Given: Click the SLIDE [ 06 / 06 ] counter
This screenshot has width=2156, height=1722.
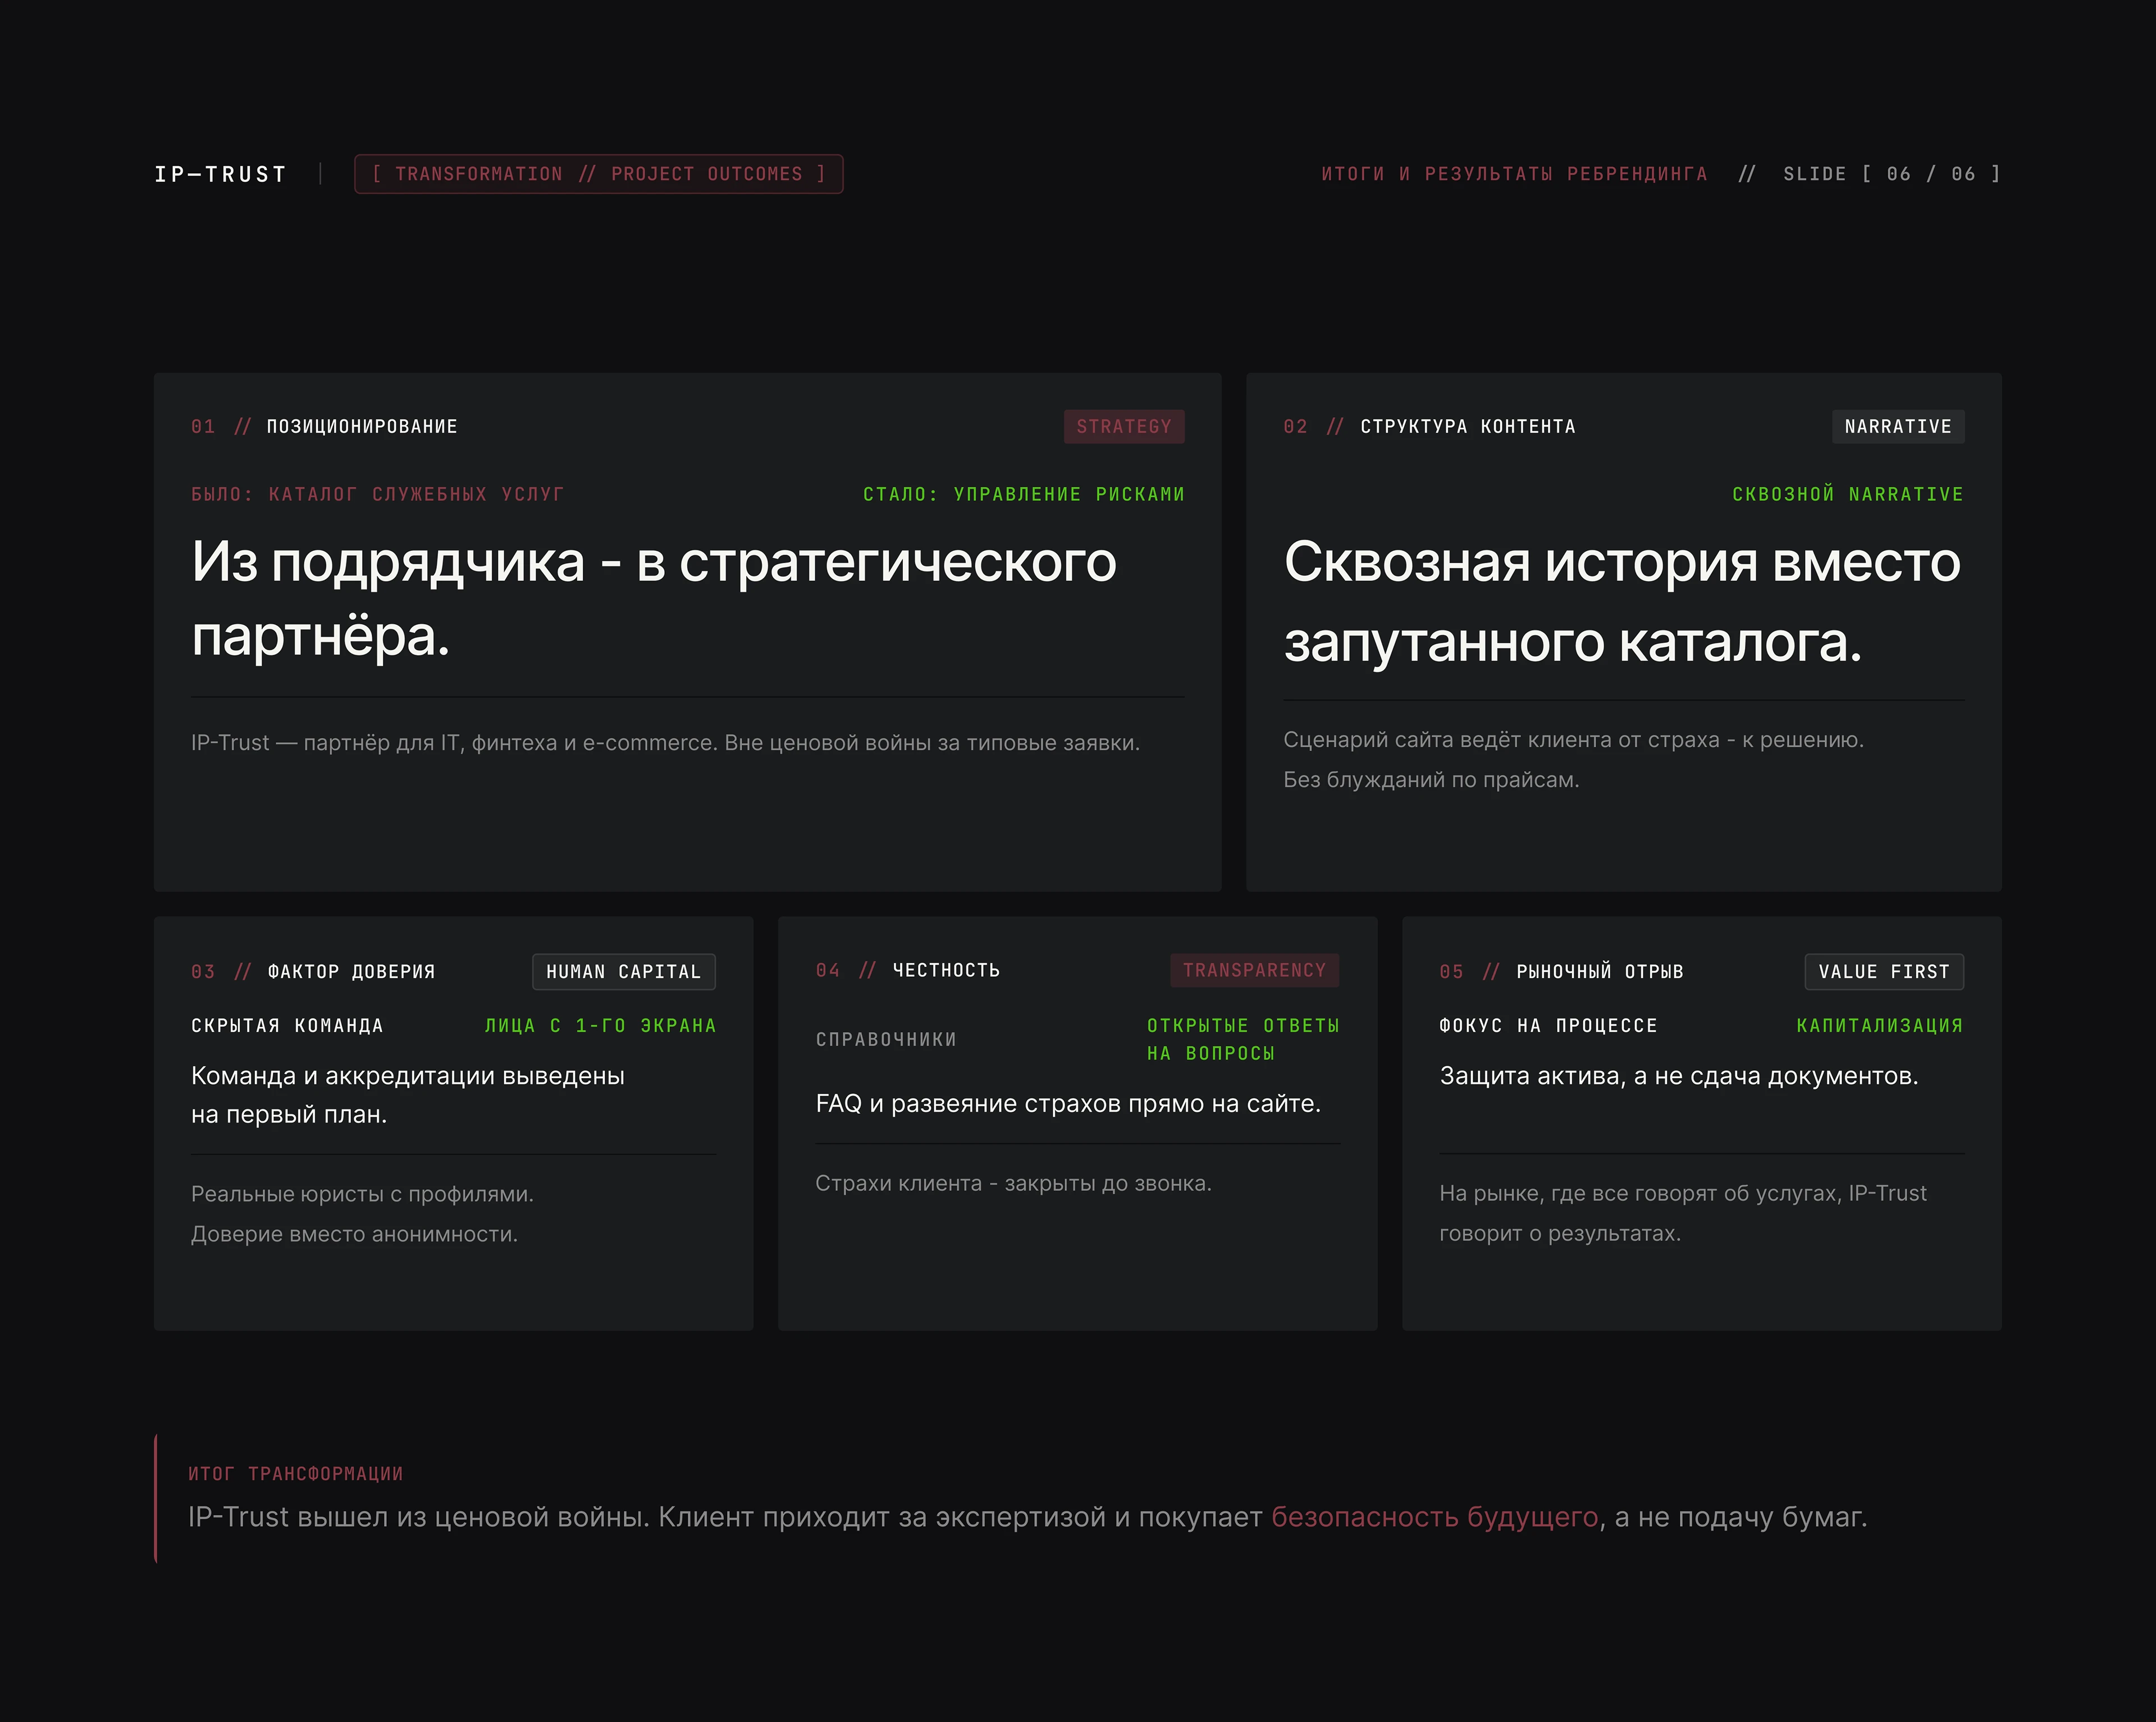Looking at the screenshot, I should pyautogui.click(x=1892, y=174).
